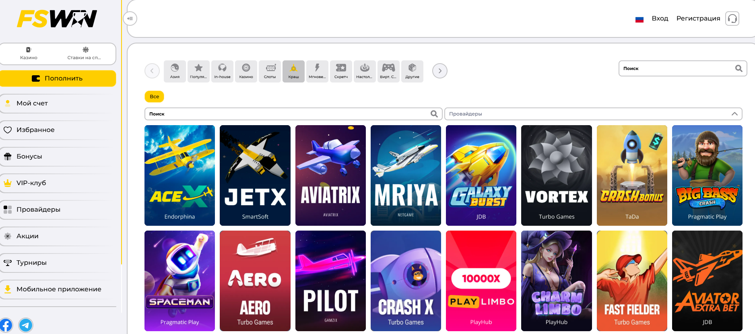The width and height of the screenshot is (755, 334).
Task: Open the Aviatrix game
Action: pyautogui.click(x=330, y=175)
